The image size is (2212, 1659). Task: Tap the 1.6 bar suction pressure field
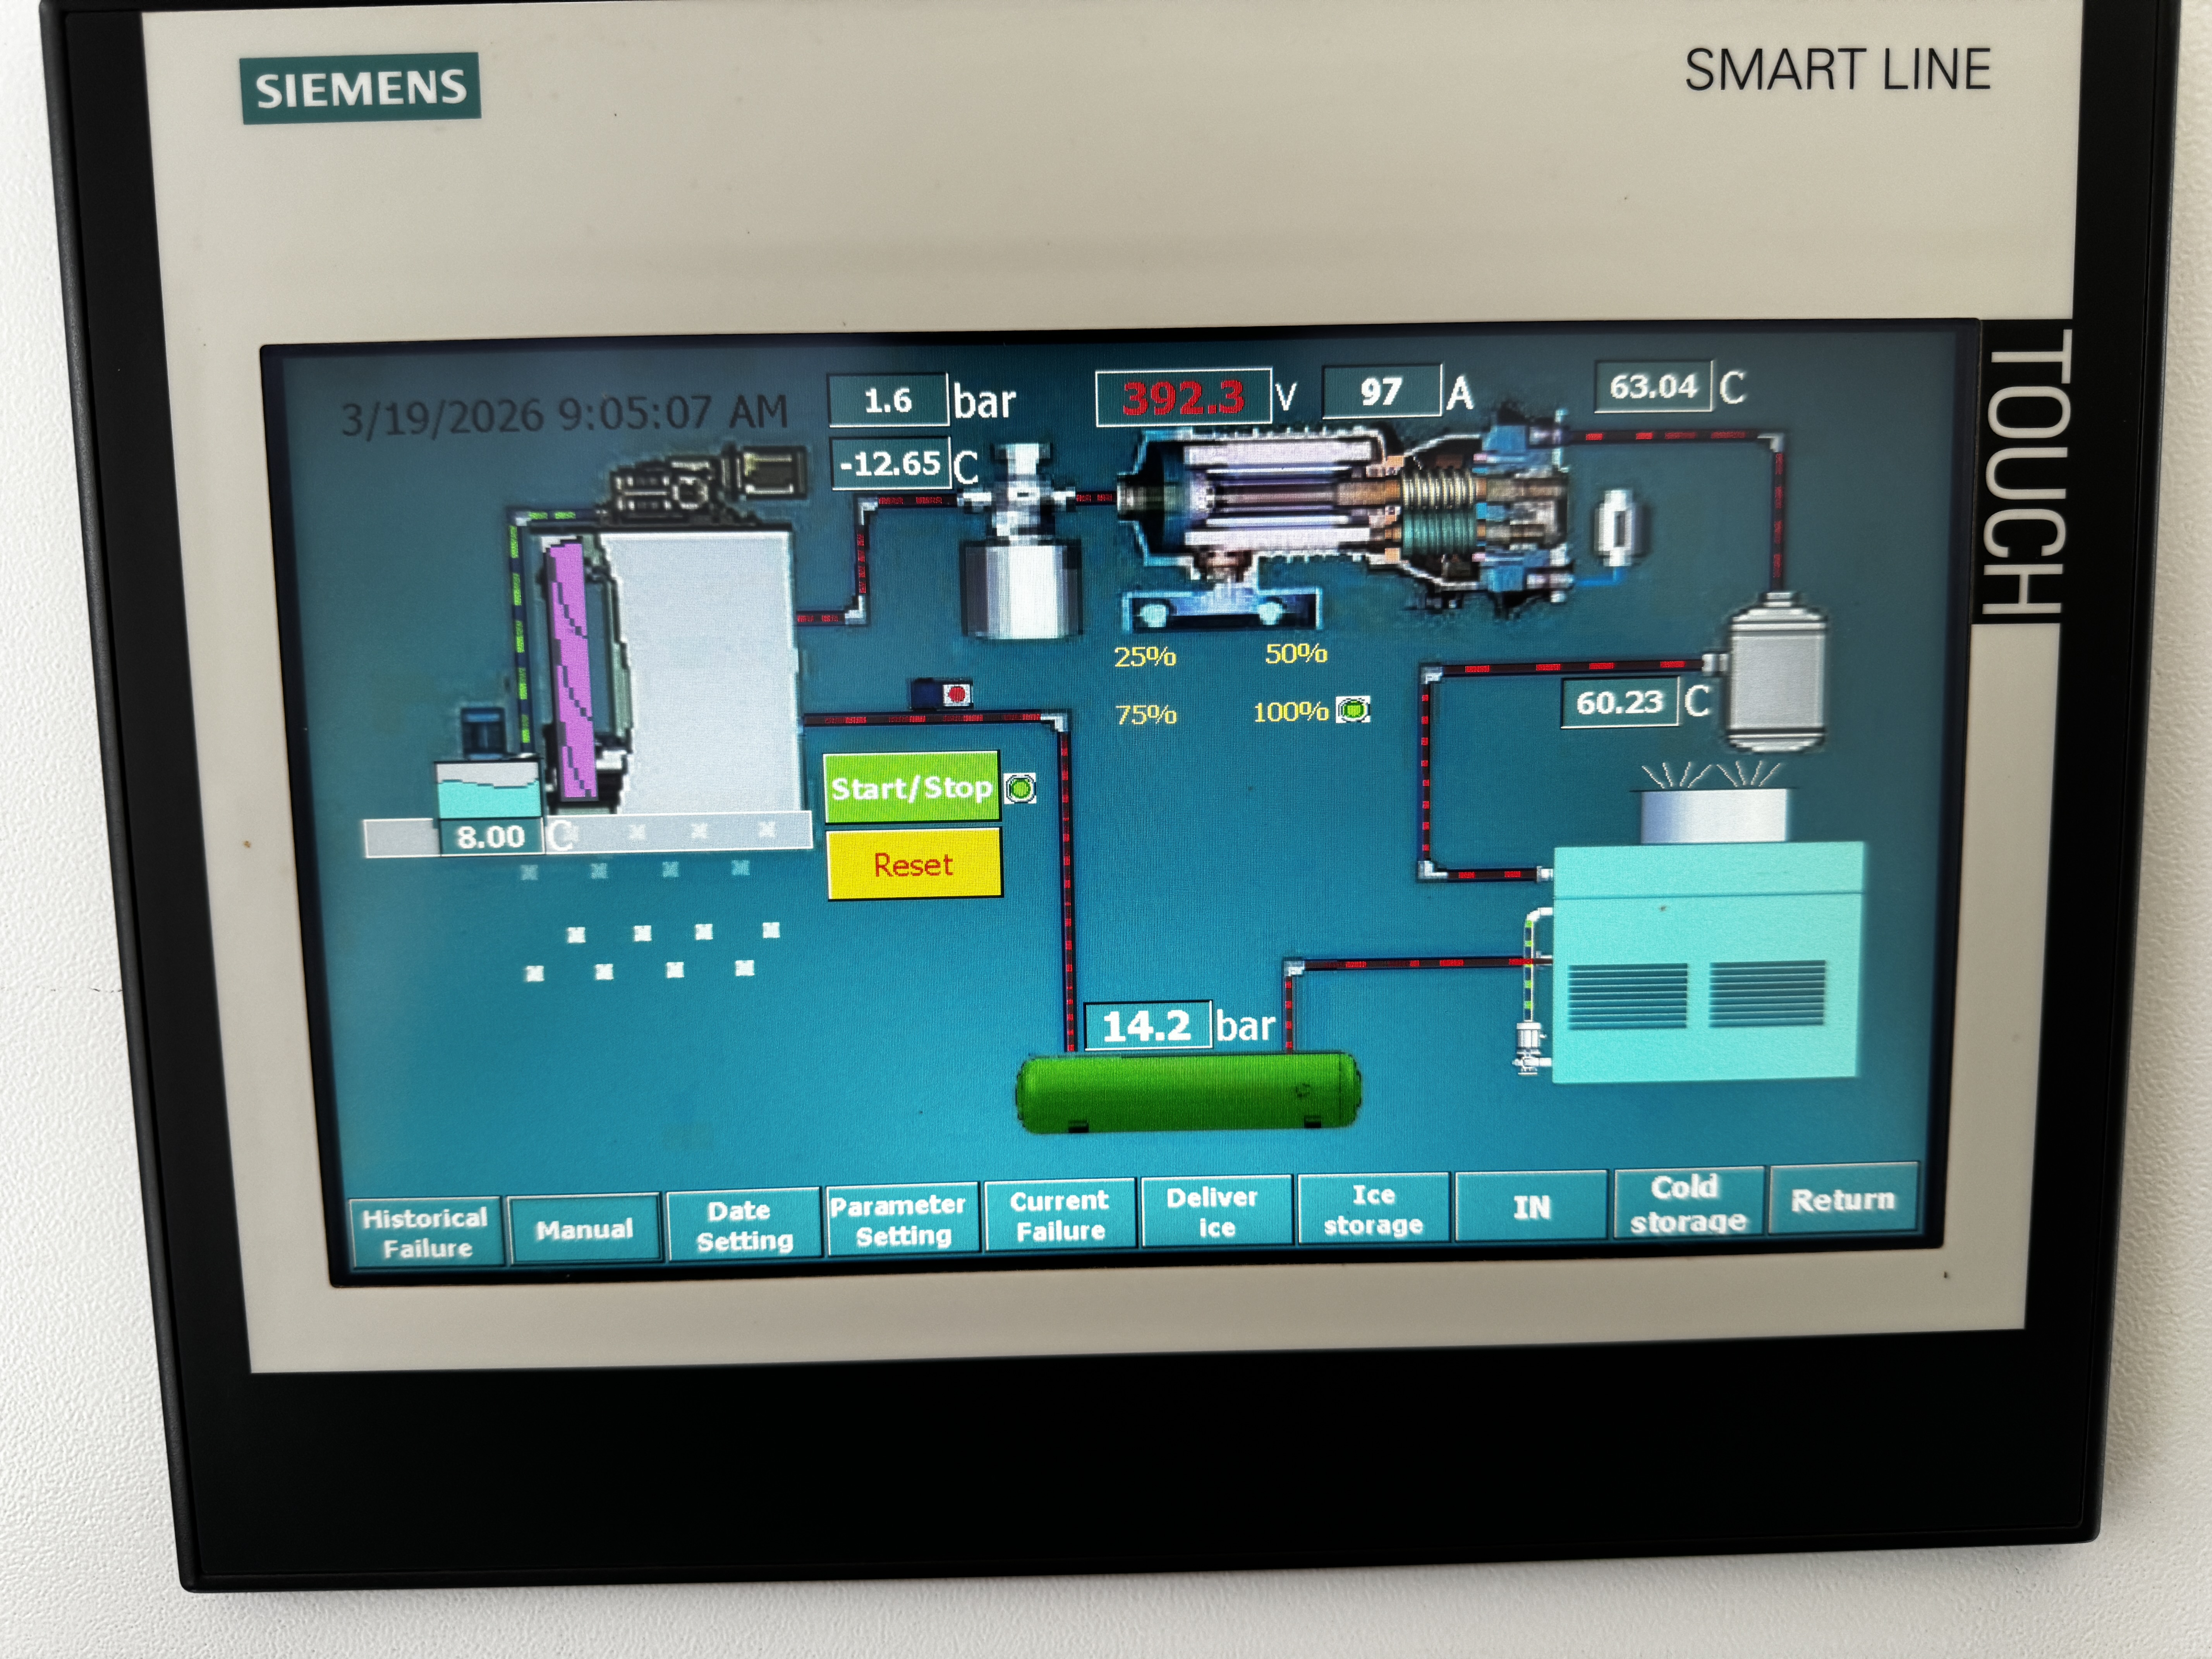[x=888, y=400]
